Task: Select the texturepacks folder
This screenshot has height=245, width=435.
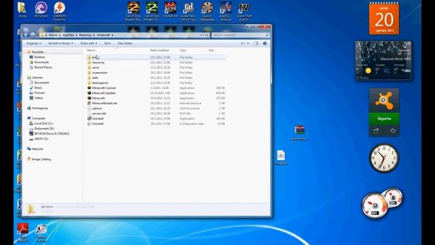Action: (x=156, y=83)
